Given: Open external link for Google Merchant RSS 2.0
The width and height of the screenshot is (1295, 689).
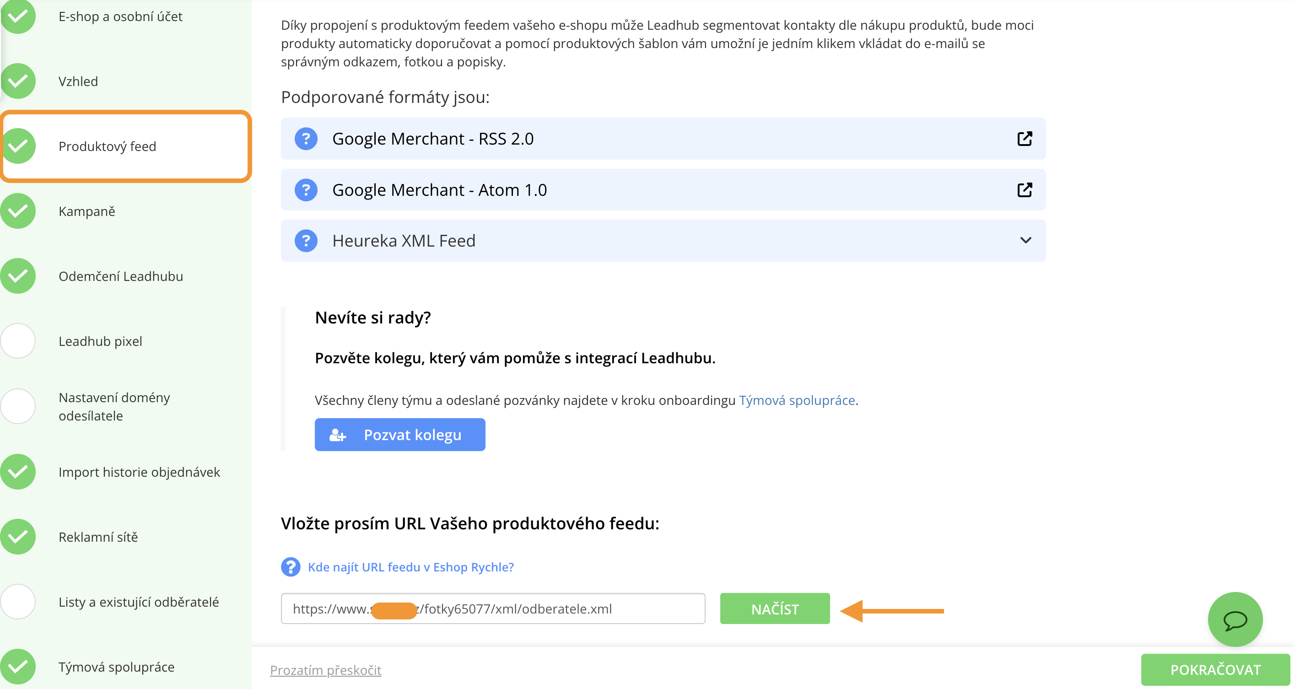Looking at the screenshot, I should click(1025, 139).
